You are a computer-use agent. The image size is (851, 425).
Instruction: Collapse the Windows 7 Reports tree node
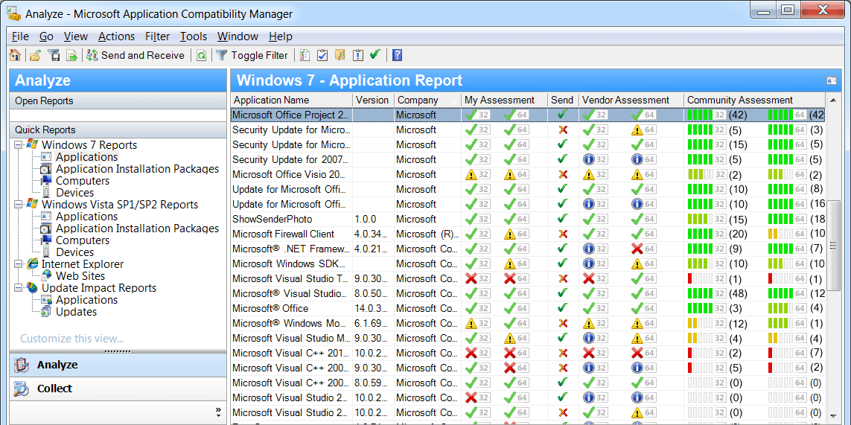(19, 145)
